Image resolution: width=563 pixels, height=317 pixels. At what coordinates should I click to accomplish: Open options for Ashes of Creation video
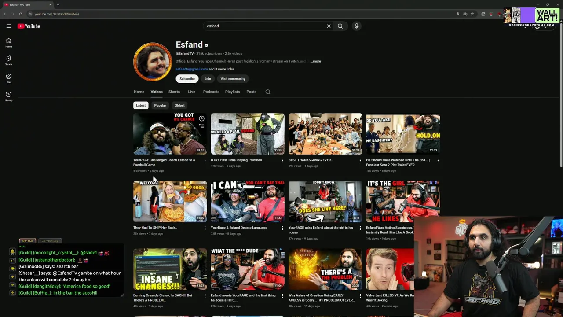[x=360, y=296]
